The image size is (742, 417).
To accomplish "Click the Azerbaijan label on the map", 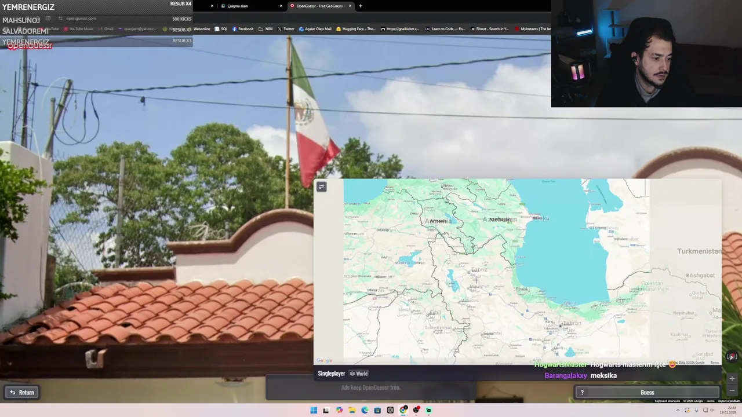I will click(x=500, y=219).
